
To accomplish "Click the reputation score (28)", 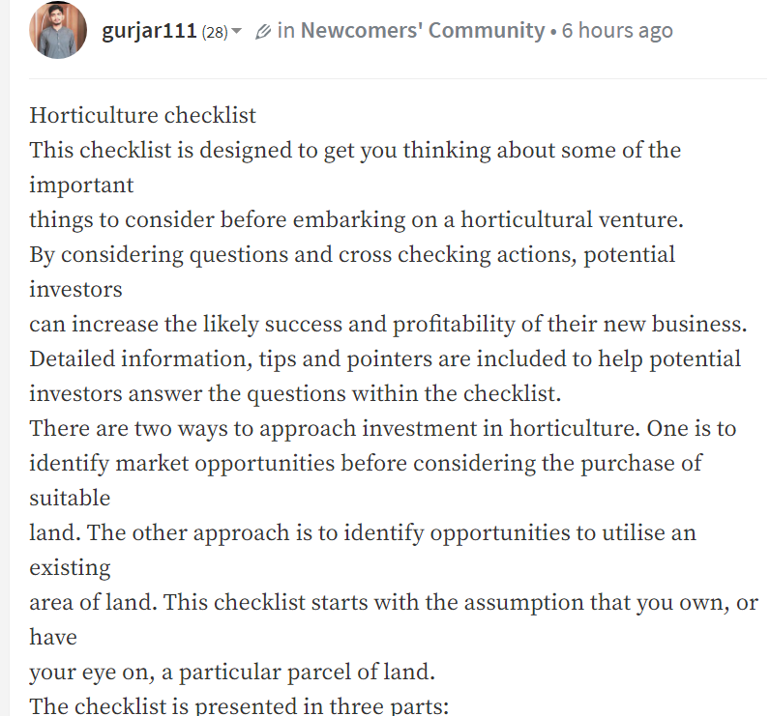I will point(215,32).
